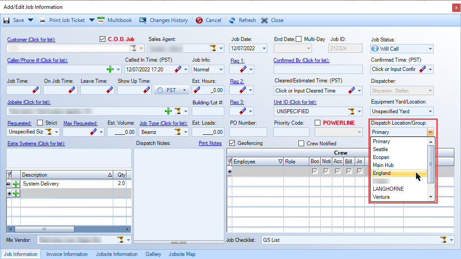
Task: Click the Close X icon in toolbar
Action: pyautogui.click(x=264, y=20)
